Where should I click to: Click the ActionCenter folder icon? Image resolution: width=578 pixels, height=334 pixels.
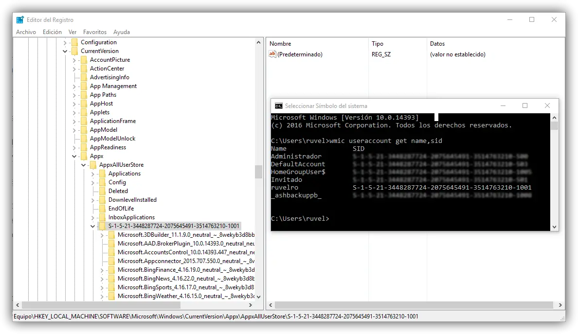[x=84, y=69]
